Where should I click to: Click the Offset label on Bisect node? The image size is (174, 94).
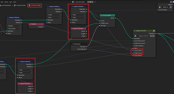tap(170, 5)
